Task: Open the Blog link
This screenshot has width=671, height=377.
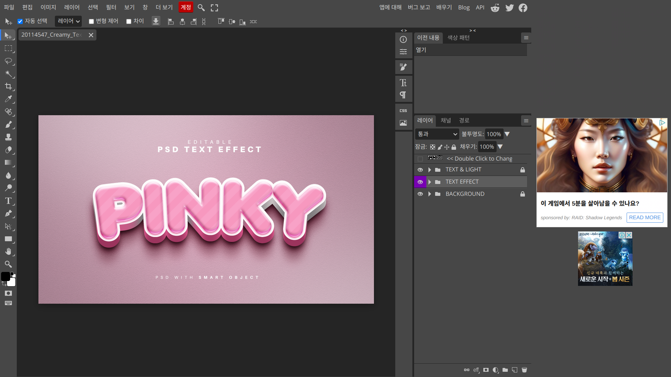Action: [x=464, y=7]
